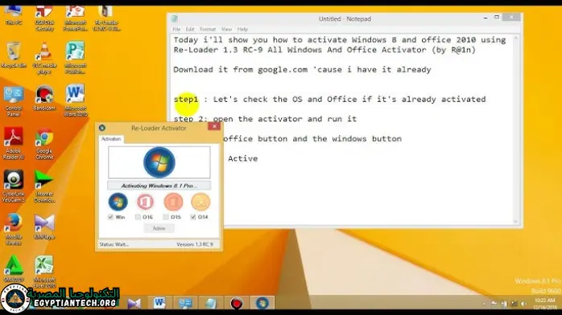The height and width of the screenshot is (315, 562).
Task: Click 'Status: Wait...' in Re-Loader status bar
Action: click(x=114, y=244)
